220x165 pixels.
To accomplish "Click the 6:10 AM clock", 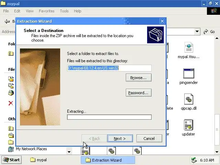I will pyautogui.click(x=207, y=160).
